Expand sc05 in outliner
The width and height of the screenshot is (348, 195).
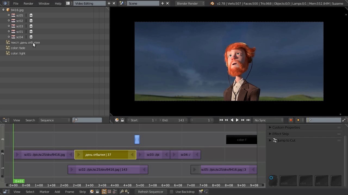click(x=9, y=15)
